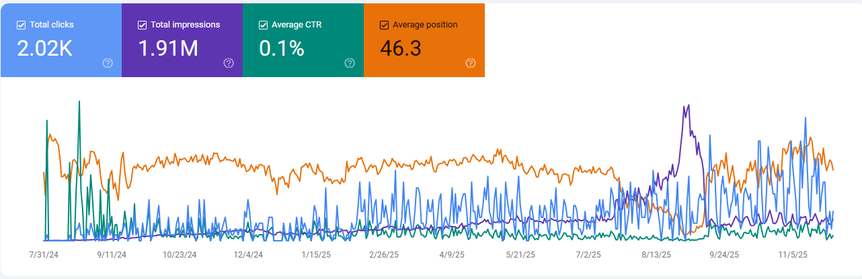This screenshot has width=862, height=279.
Task: Click the Average position label text
Action: point(425,25)
